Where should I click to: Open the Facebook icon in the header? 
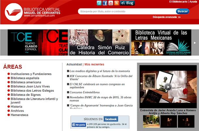[x=105, y=3]
